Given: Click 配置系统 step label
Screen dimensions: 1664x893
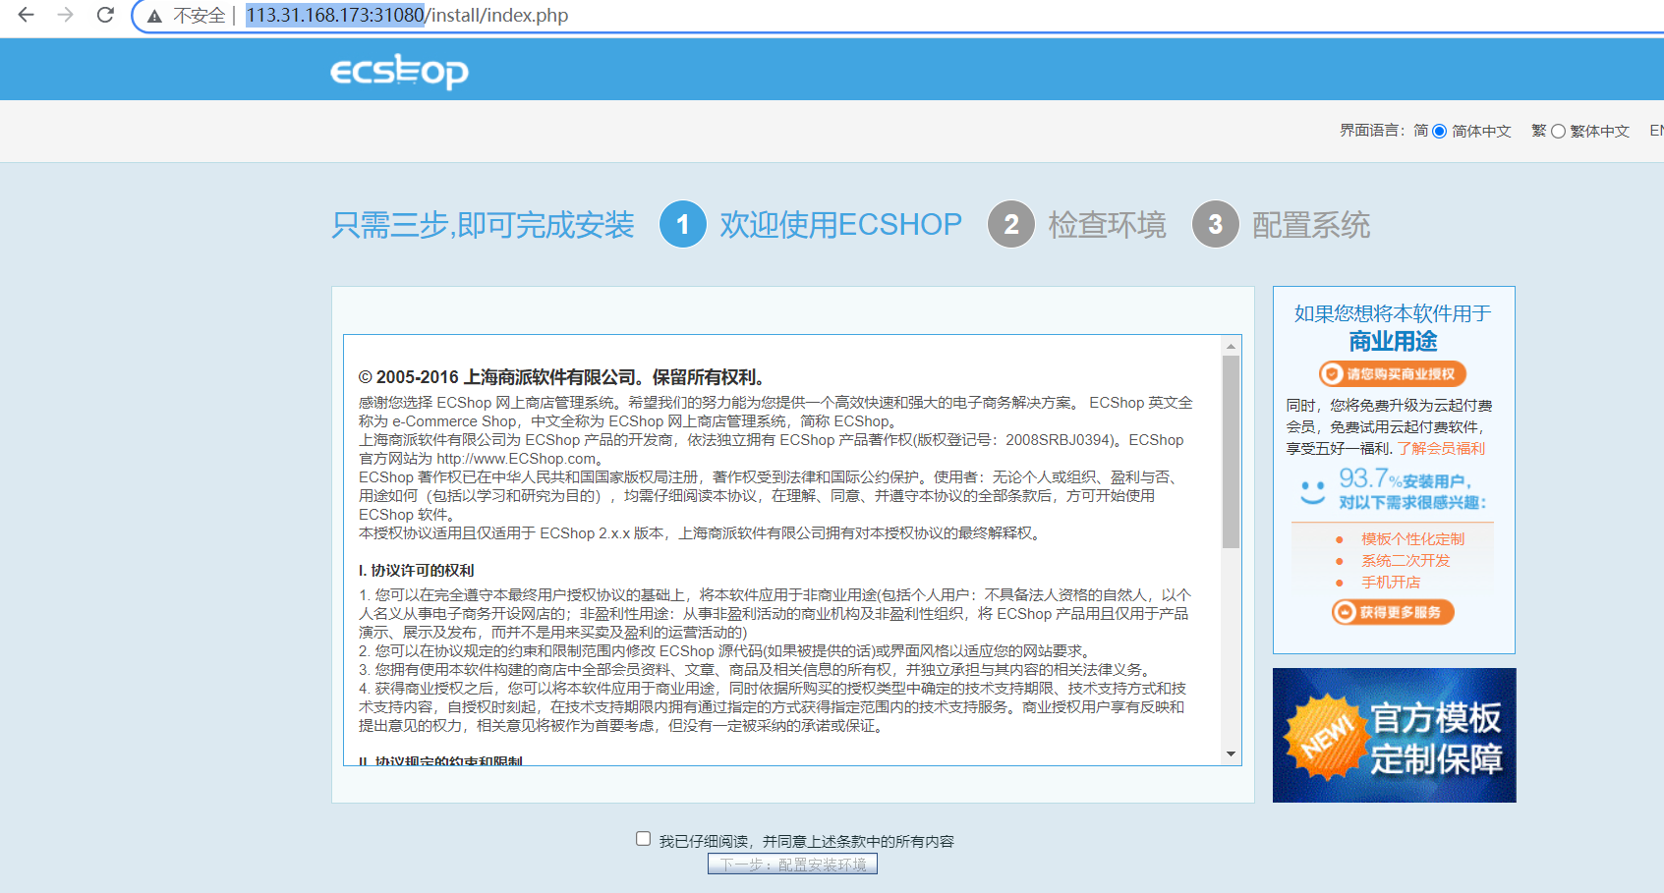Looking at the screenshot, I should pyautogui.click(x=1310, y=224).
